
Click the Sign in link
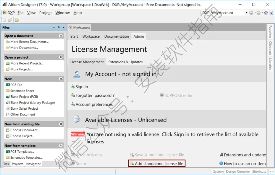79,86
